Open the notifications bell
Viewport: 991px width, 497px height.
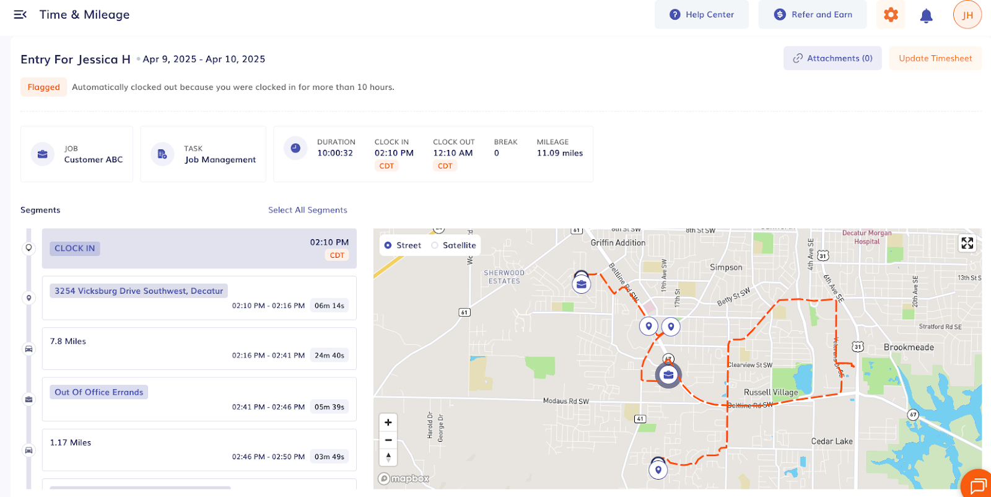point(926,15)
